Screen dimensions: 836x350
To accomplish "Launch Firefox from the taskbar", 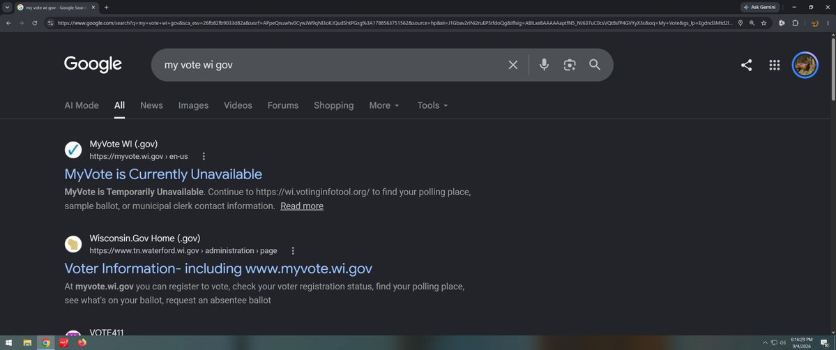I will tap(82, 342).
